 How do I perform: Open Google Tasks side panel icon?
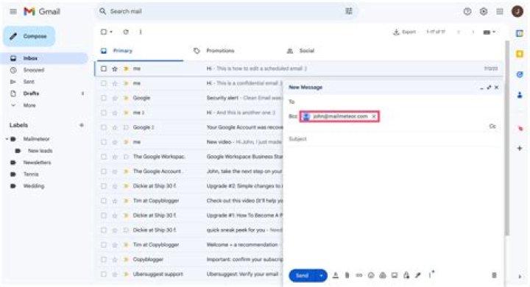pyautogui.click(x=520, y=75)
